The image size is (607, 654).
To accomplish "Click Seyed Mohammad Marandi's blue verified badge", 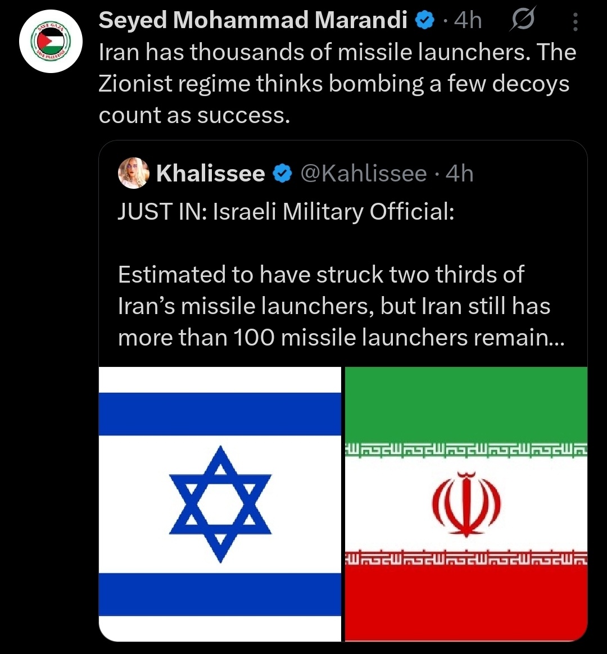I will (425, 20).
